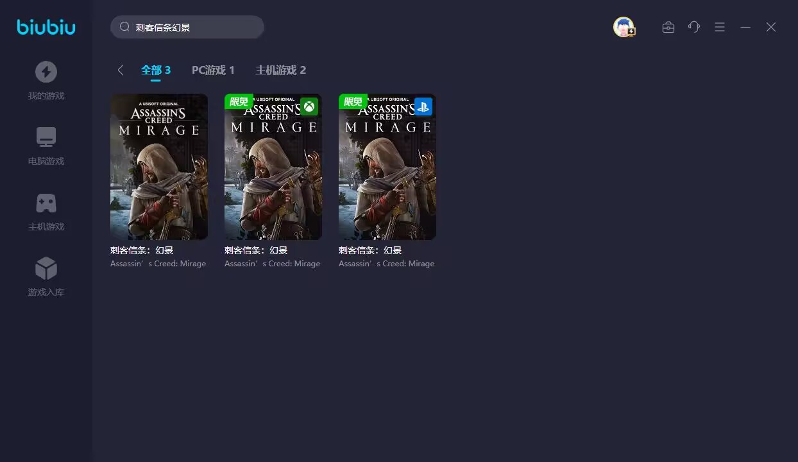Open My Games lightning bolt icon
798x462 pixels.
(46, 72)
